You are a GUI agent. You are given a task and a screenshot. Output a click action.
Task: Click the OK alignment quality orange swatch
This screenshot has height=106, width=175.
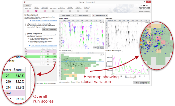[x=77, y=82]
